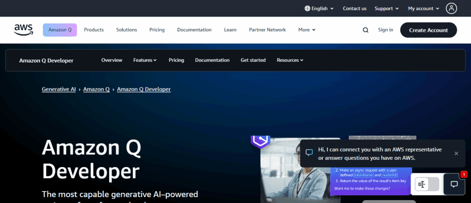Open Documentation in the Amazon Q Developer bar

point(213,60)
